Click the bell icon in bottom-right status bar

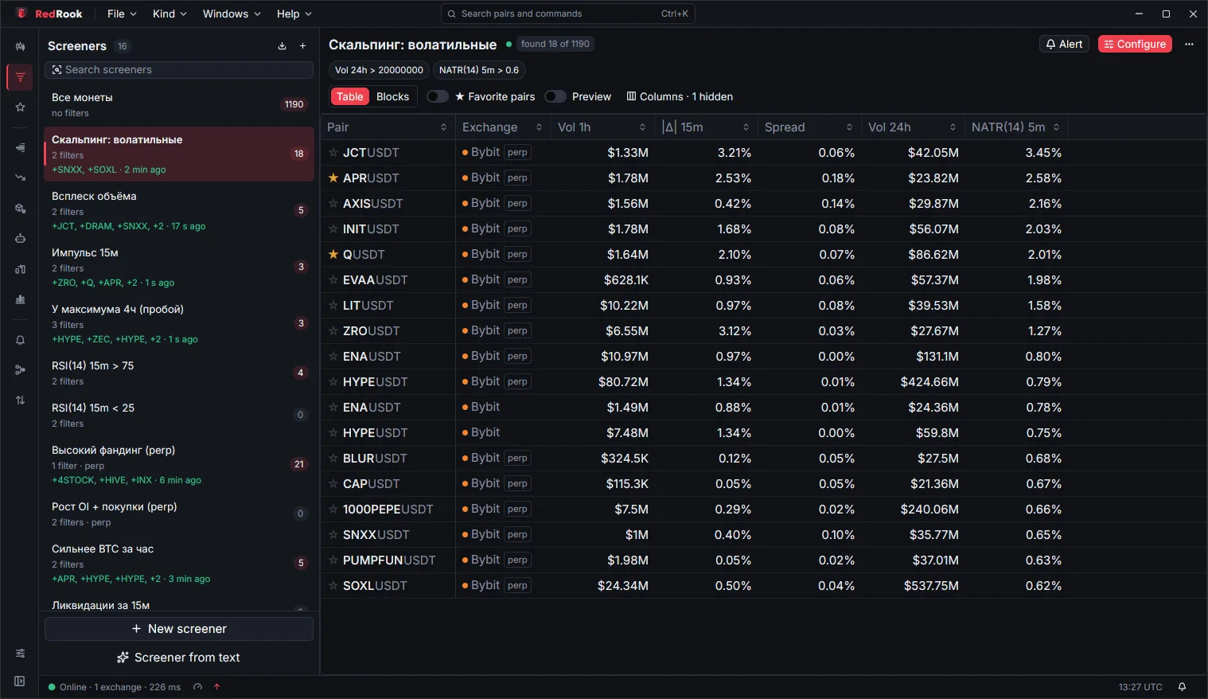[x=1182, y=687]
